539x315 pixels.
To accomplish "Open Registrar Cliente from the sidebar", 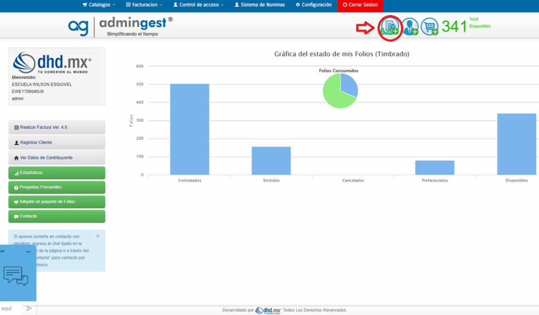I will pyautogui.click(x=57, y=142).
